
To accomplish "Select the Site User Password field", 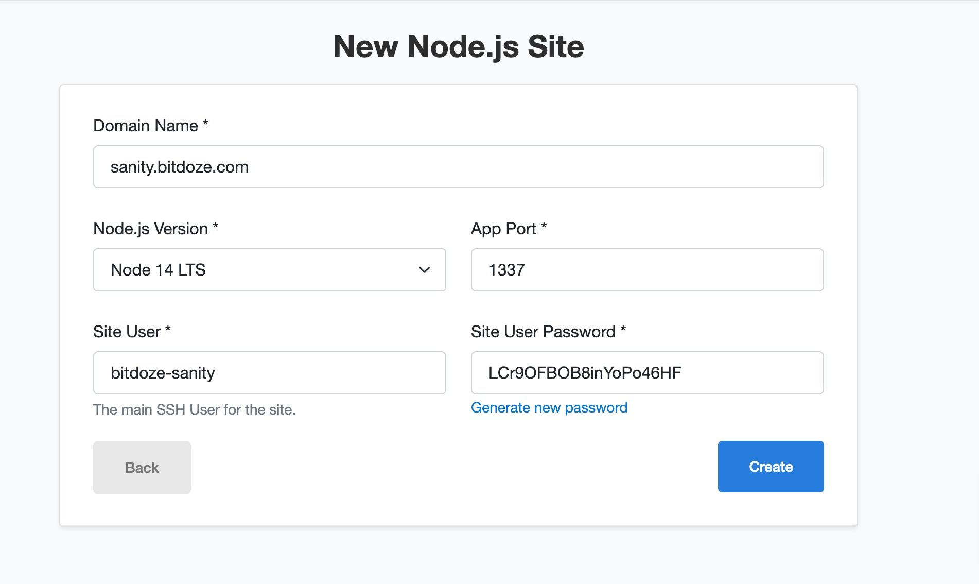I will click(x=647, y=373).
